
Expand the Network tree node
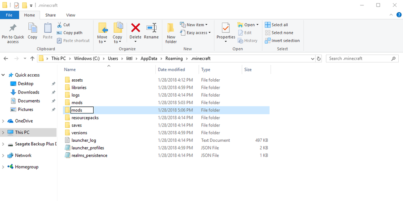[x=4, y=155]
